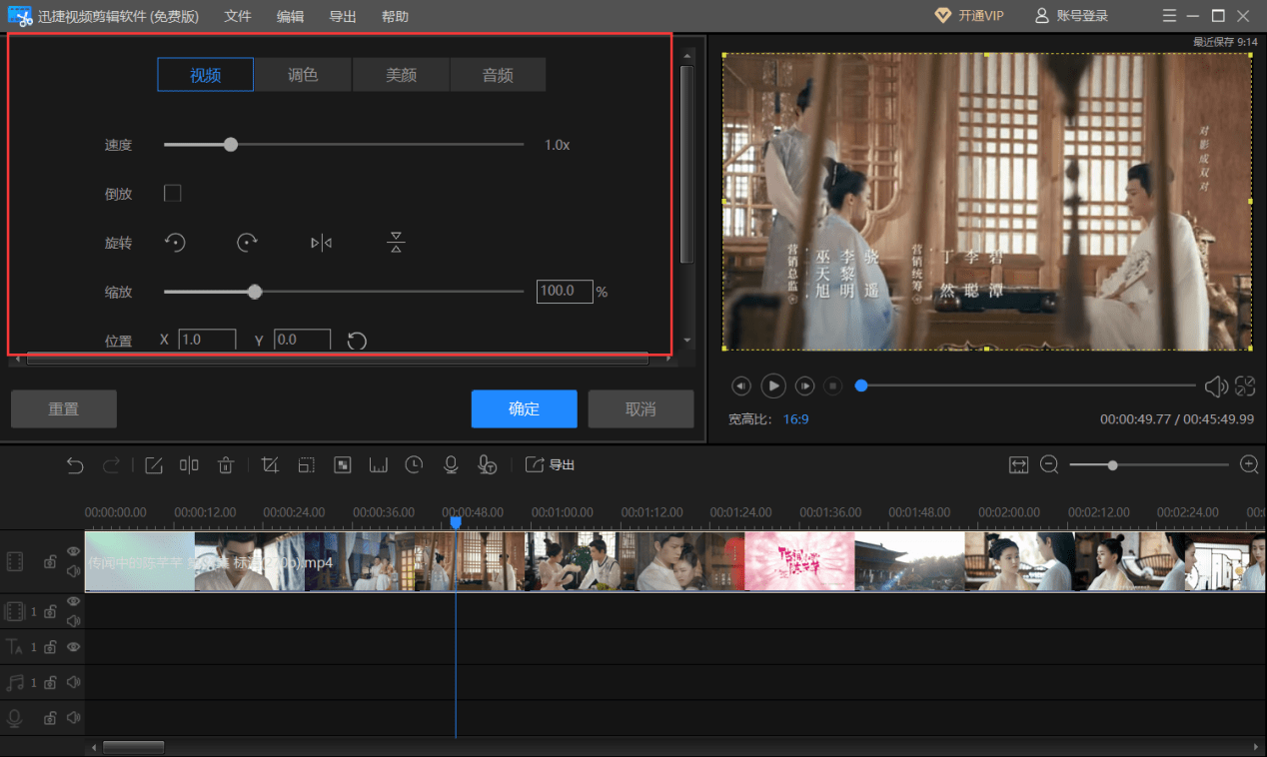Click the preview volume speaker icon

[1216, 385]
